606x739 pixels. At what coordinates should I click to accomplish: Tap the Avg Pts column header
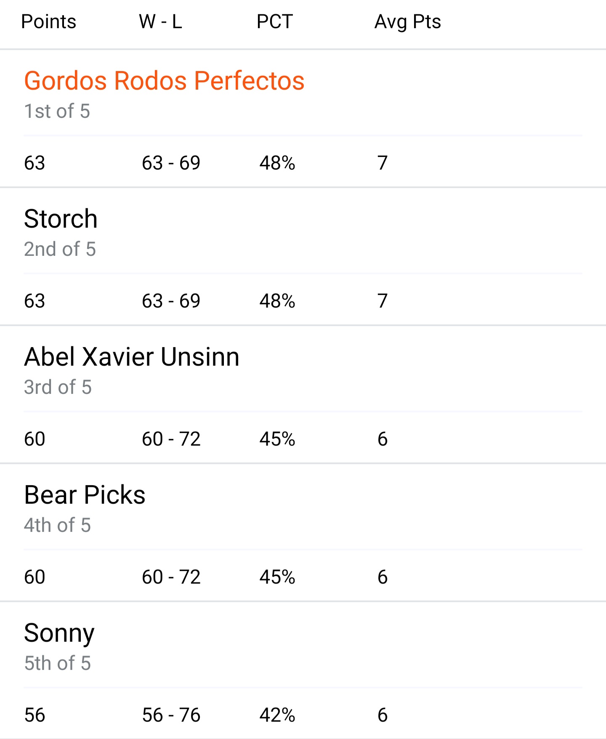pos(407,21)
